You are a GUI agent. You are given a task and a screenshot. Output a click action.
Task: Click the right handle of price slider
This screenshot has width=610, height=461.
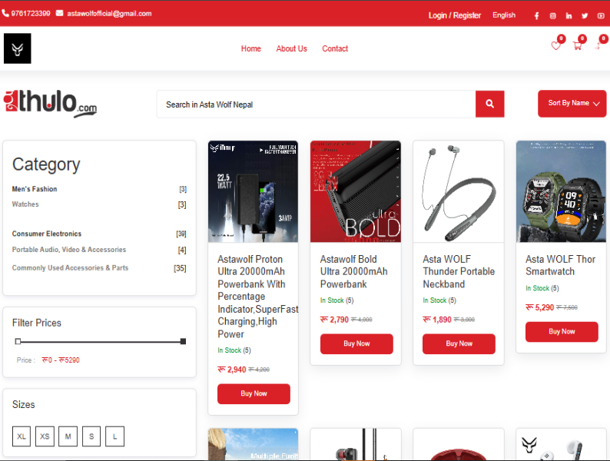[183, 341]
